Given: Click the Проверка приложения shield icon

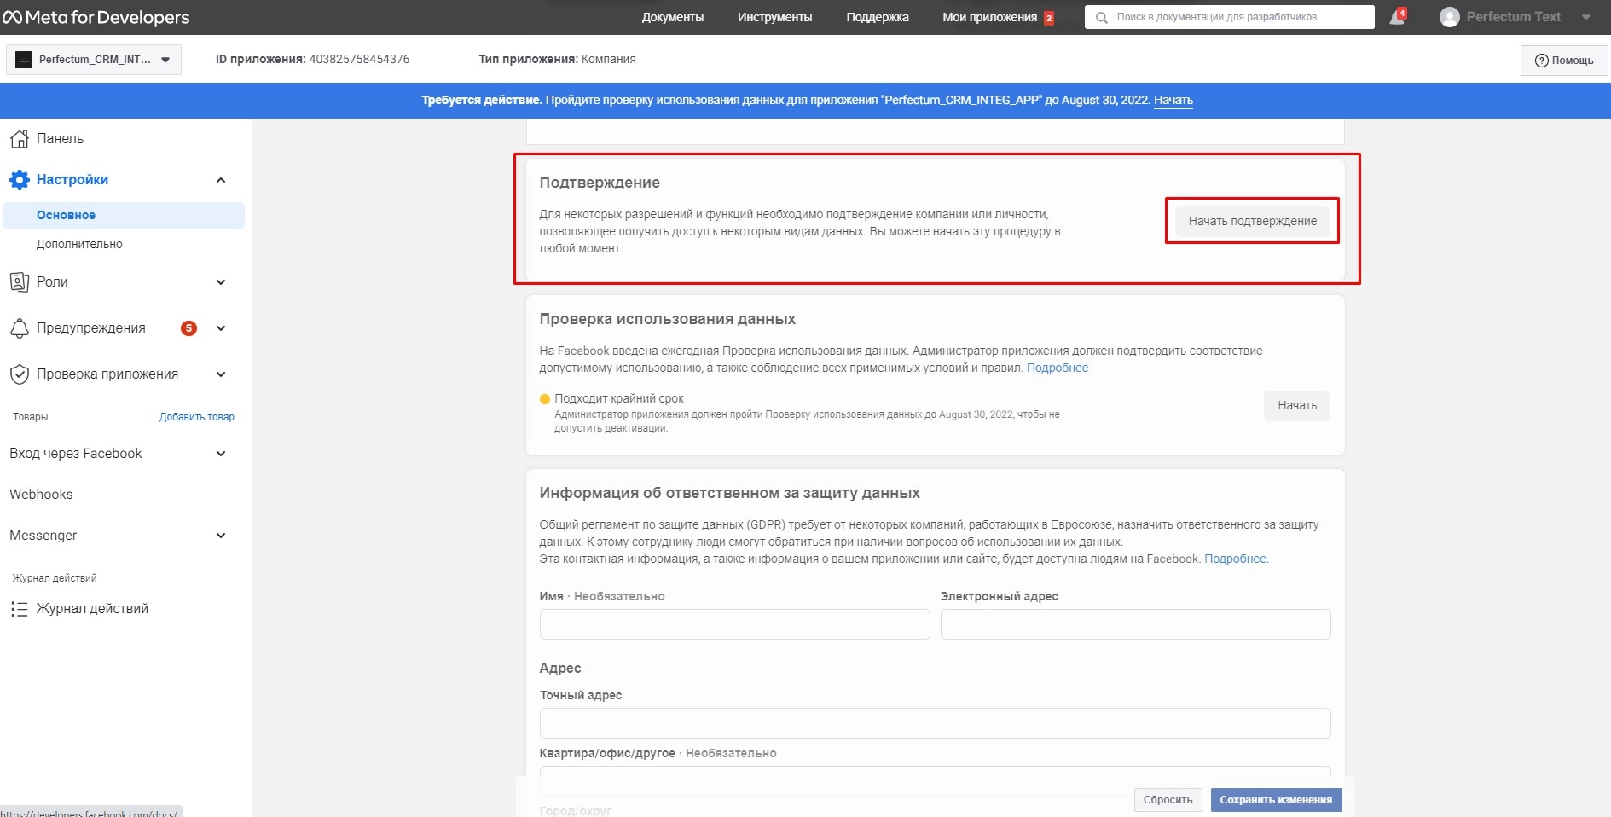Looking at the screenshot, I should tap(19, 374).
